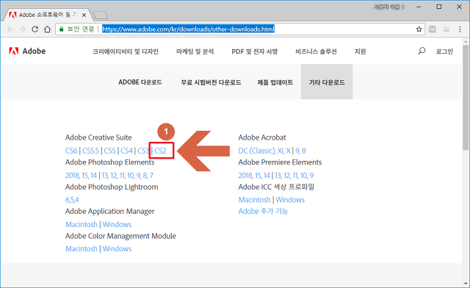
Task: Open the 지원 menu
Action: tap(361, 51)
